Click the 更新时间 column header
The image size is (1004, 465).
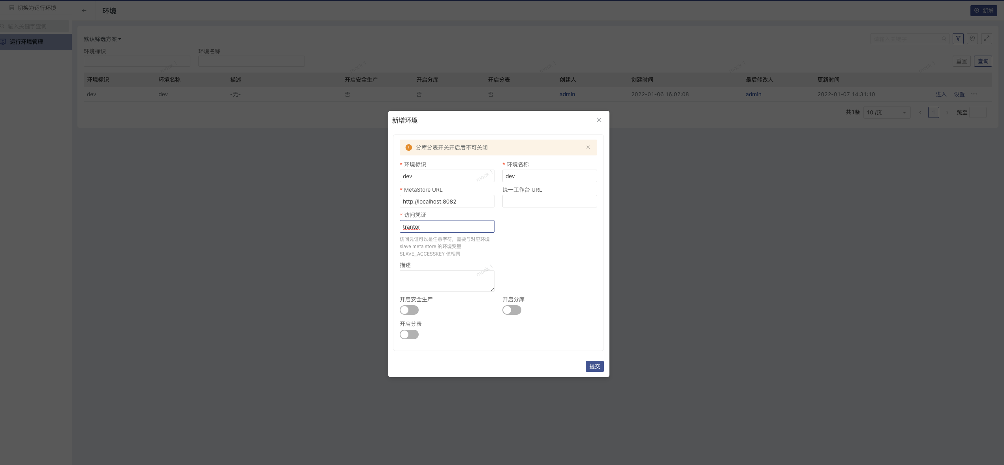pyautogui.click(x=828, y=80)
